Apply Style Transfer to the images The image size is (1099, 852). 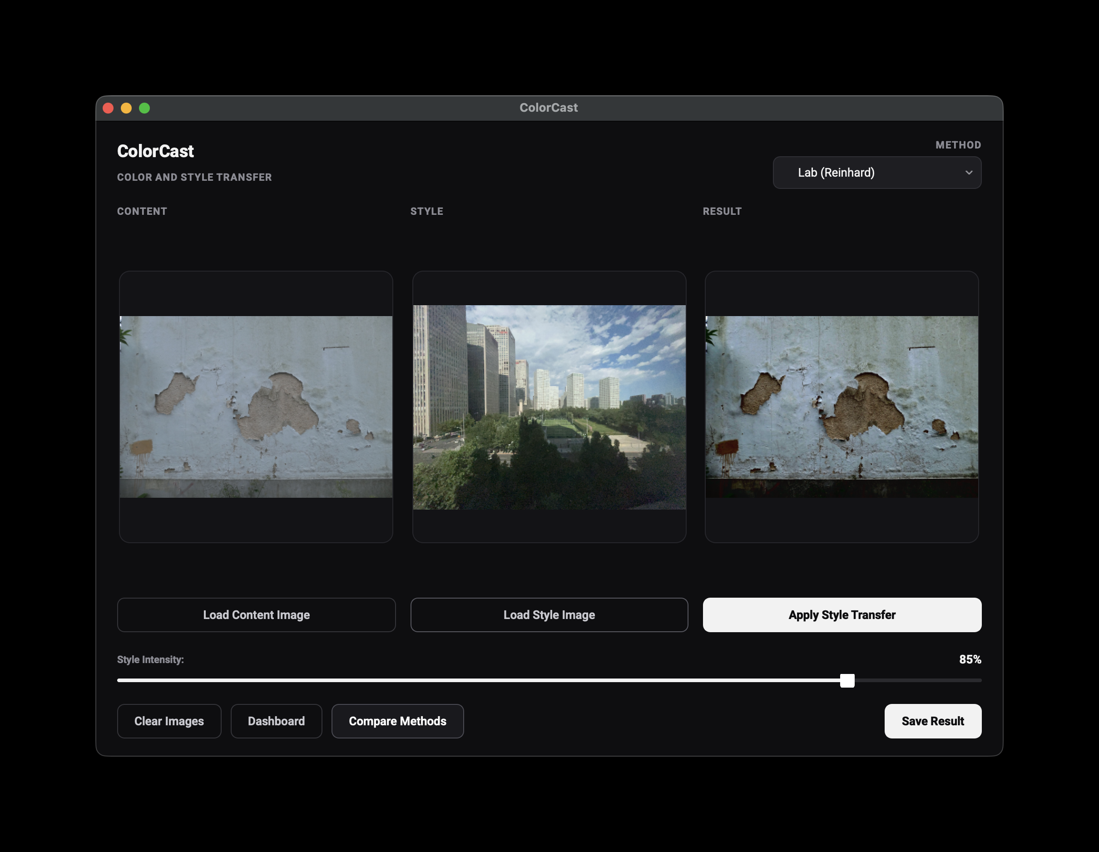(842, 614)
